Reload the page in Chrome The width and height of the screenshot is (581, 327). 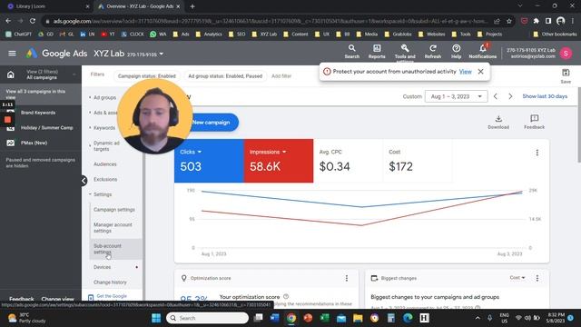tap(33, 21)
